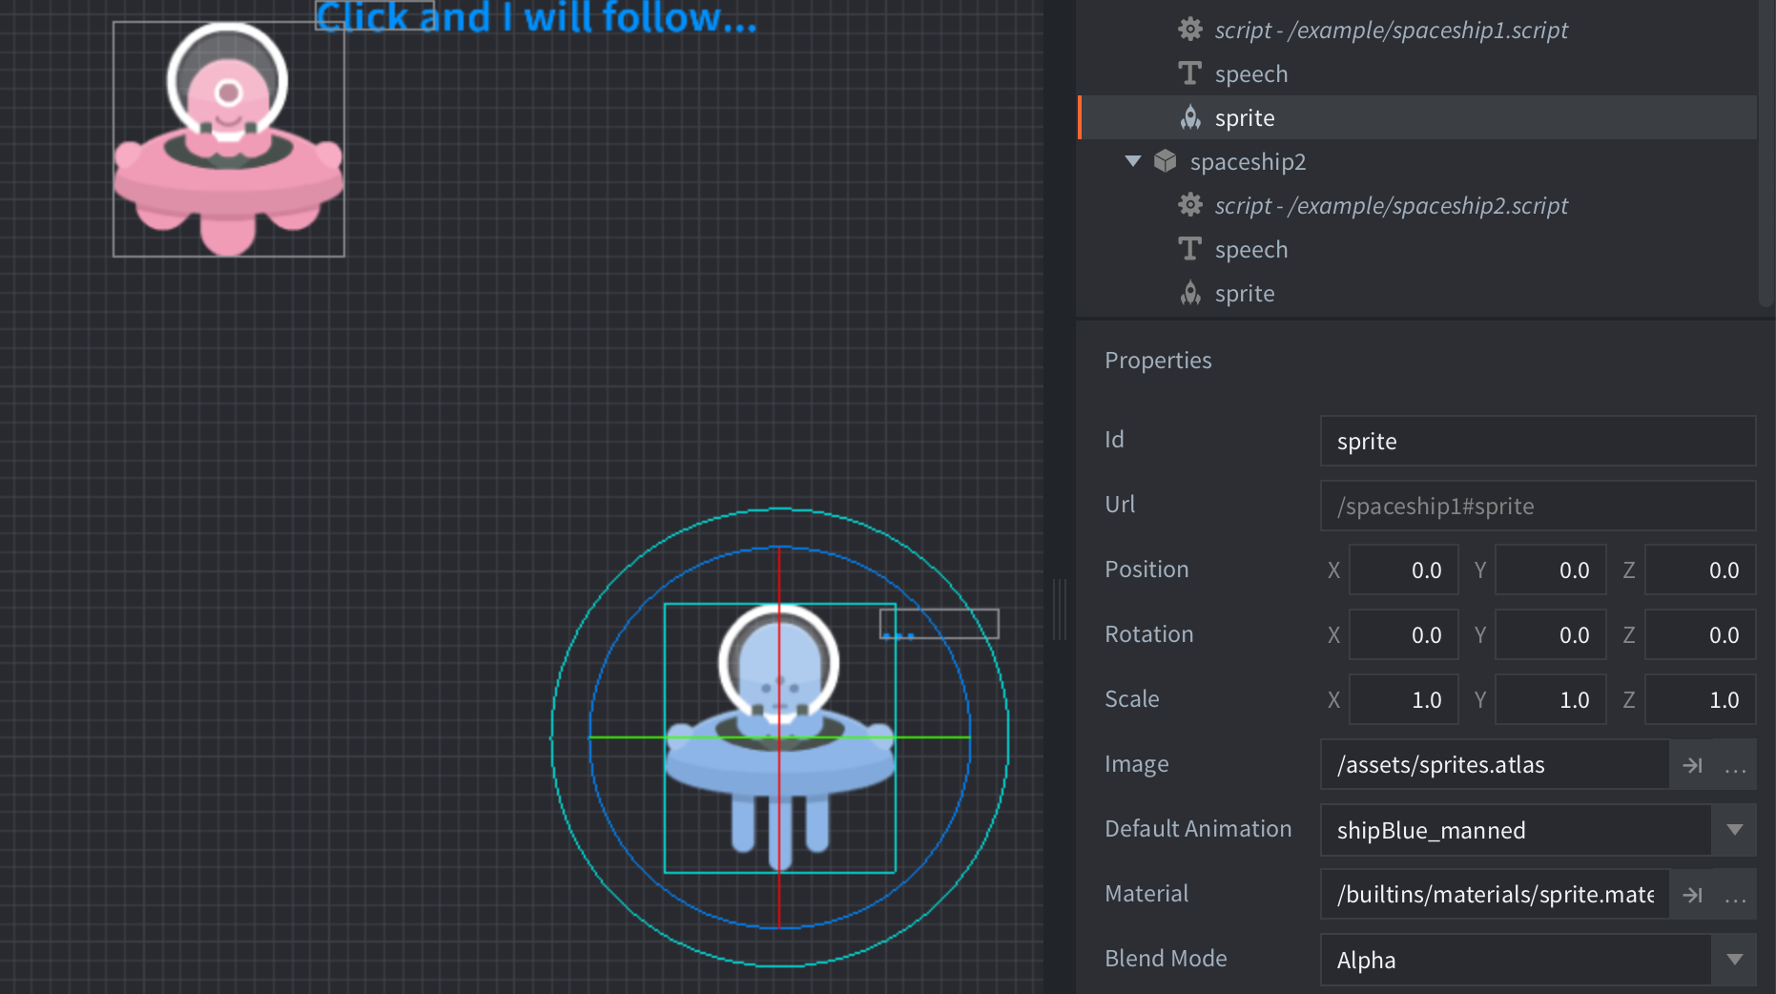Select script /example/spaceship2.script in outline
1776x994 pixels.
point(1391,205)
